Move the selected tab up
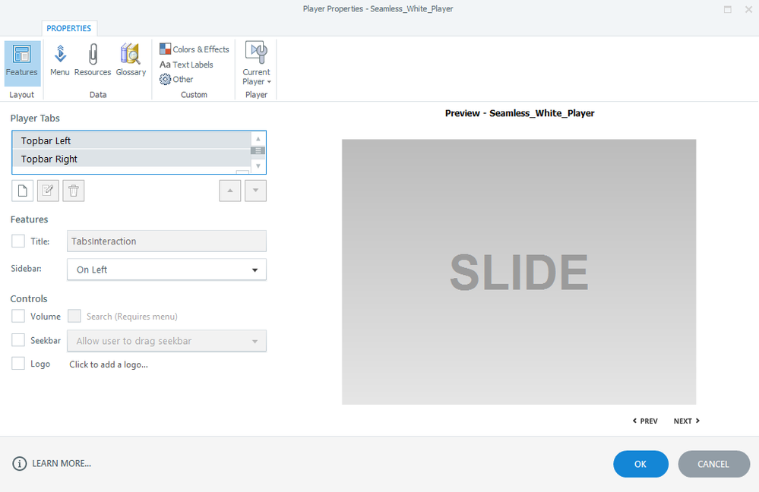 click(230, 191)
